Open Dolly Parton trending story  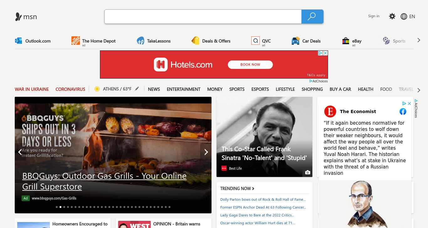tap(263, 199)
